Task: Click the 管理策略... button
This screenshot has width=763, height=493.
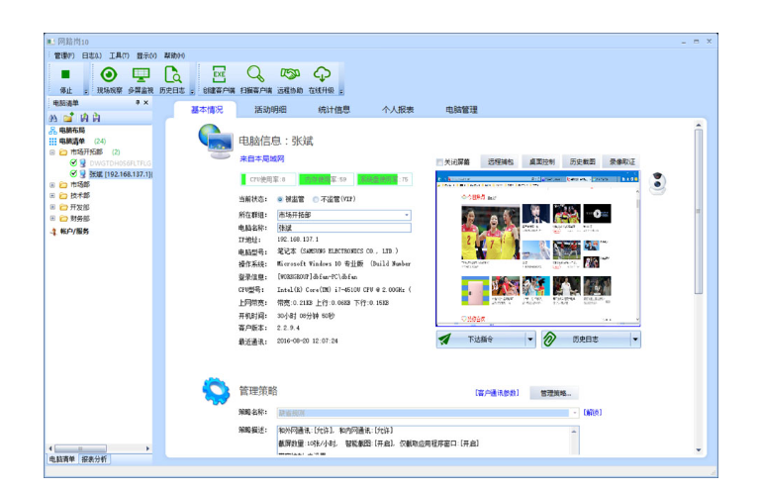Action: pos(555,393)
